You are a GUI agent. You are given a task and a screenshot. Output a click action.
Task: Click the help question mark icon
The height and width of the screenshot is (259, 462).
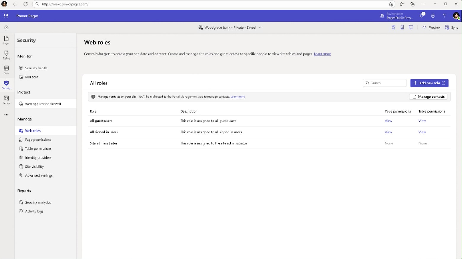[444, 16]
